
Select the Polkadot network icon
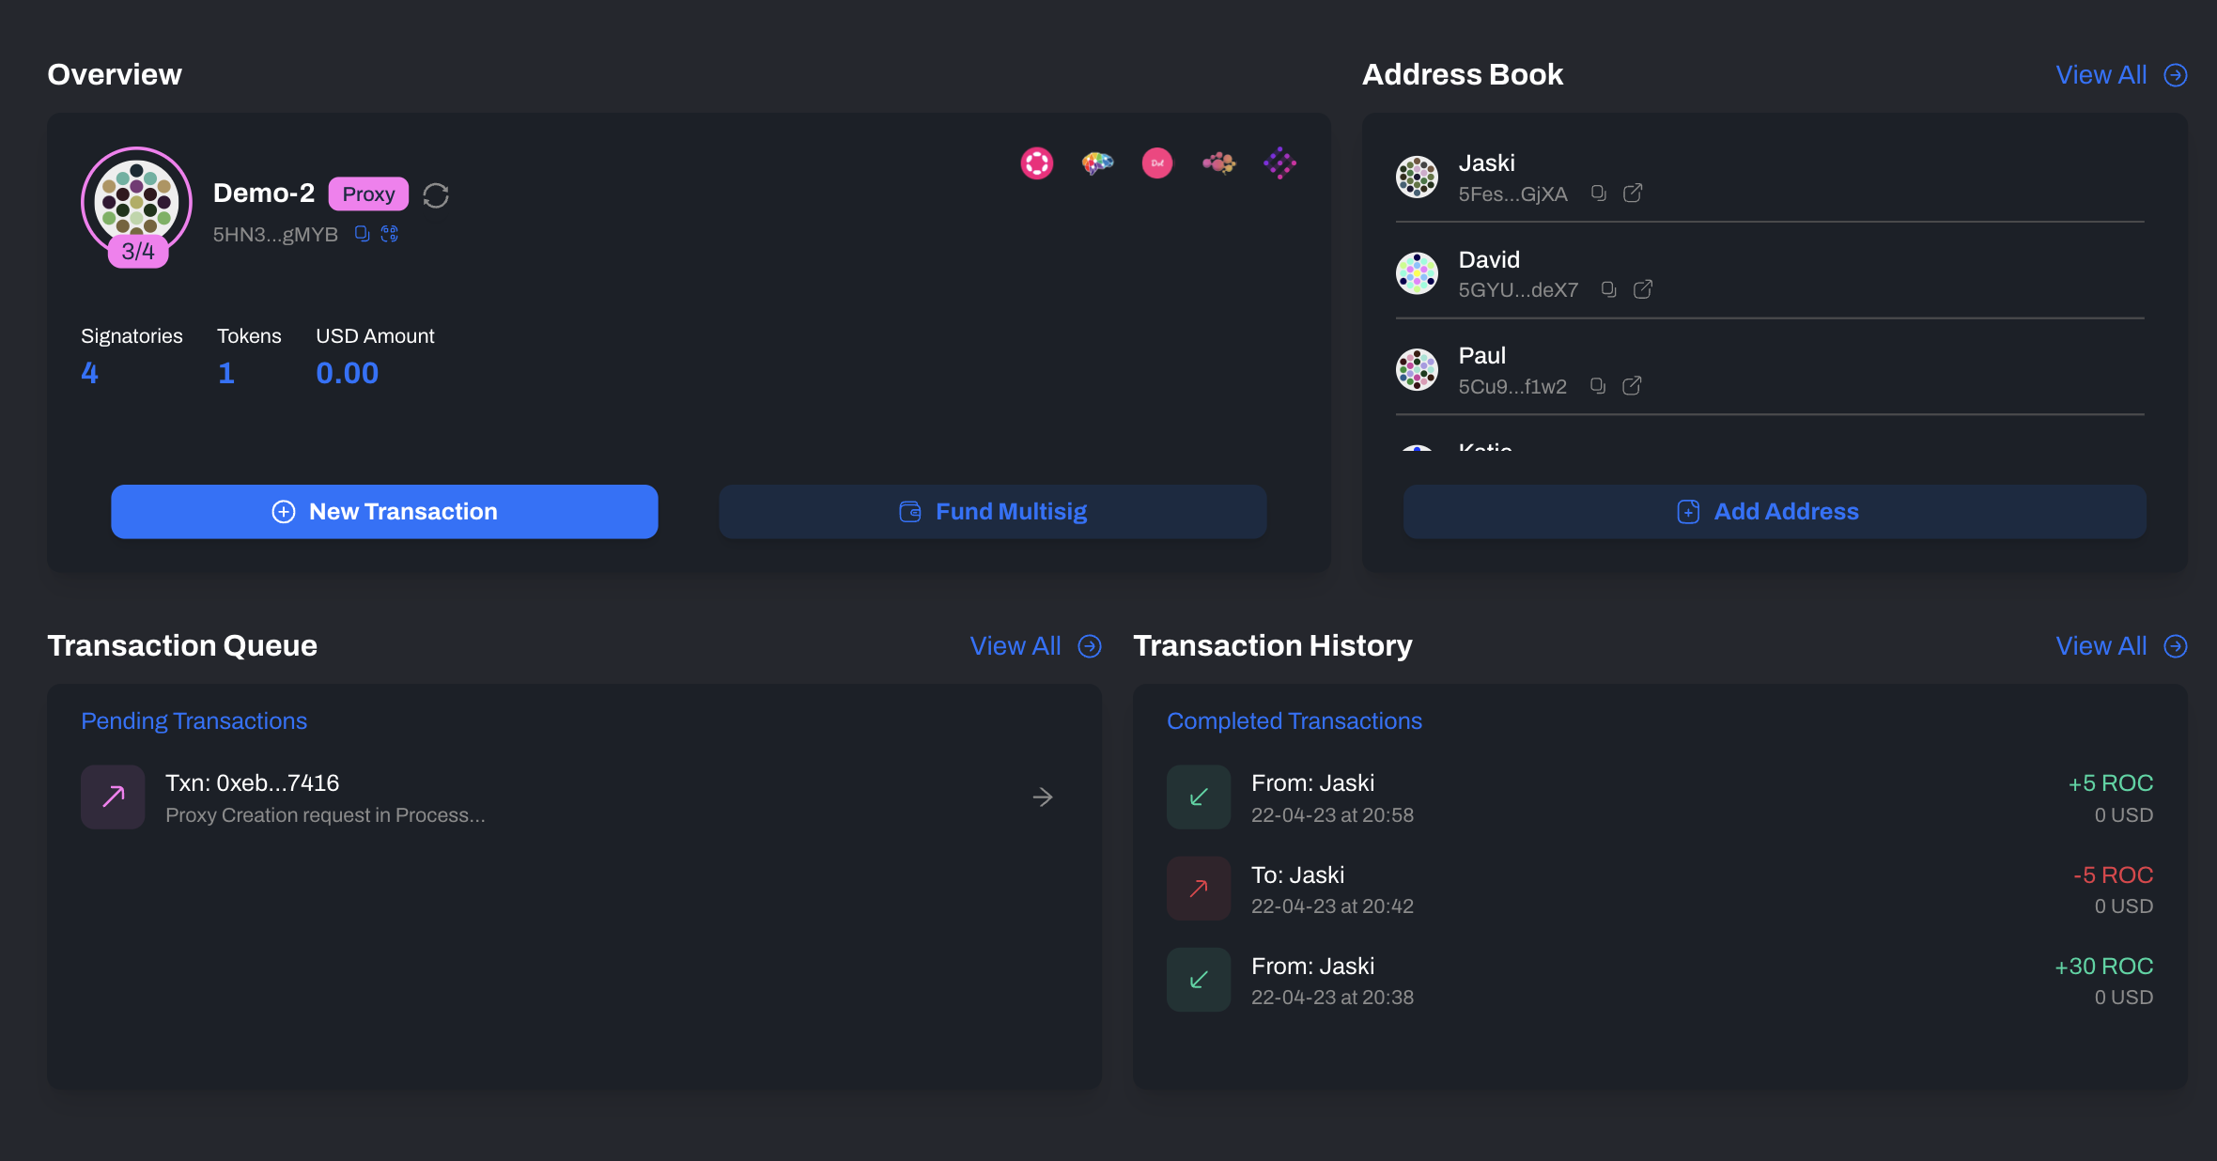[1038, 163]
